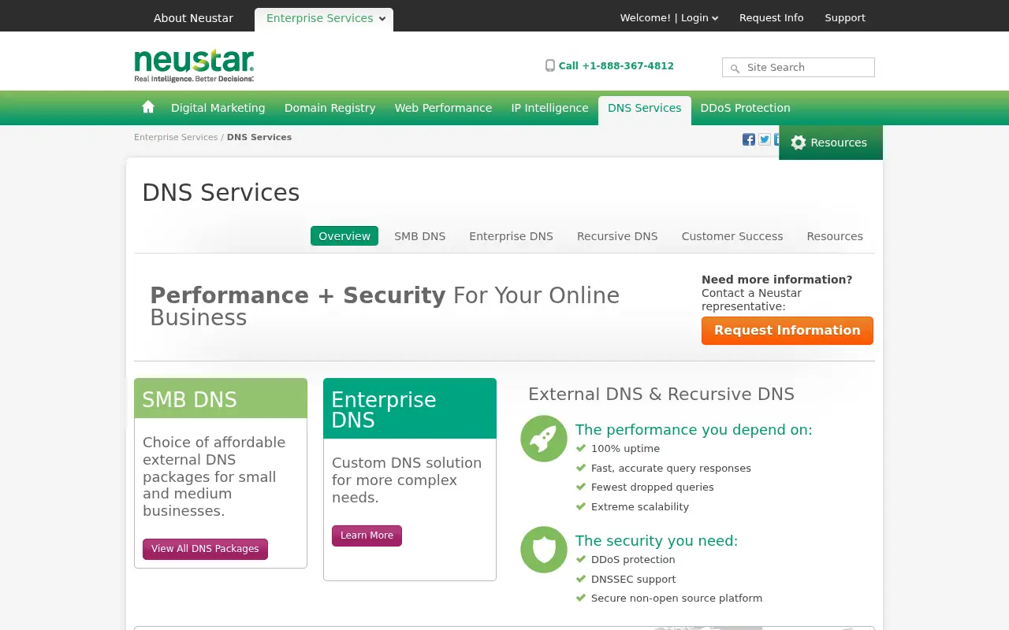
Task: Switch to the Customer Success tab
Action: (732, 236)
